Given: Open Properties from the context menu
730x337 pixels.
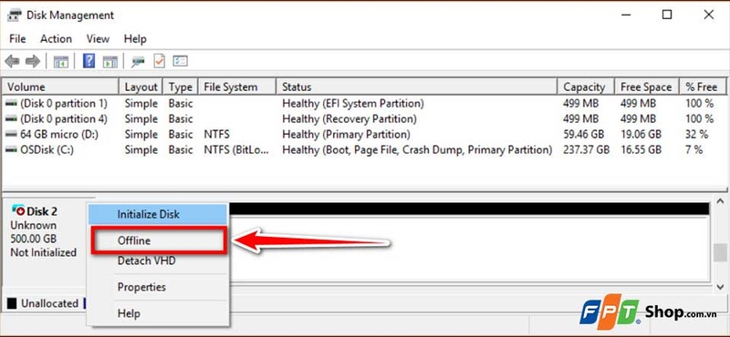Looking at the screenshot, I should (x=158, y=287).
